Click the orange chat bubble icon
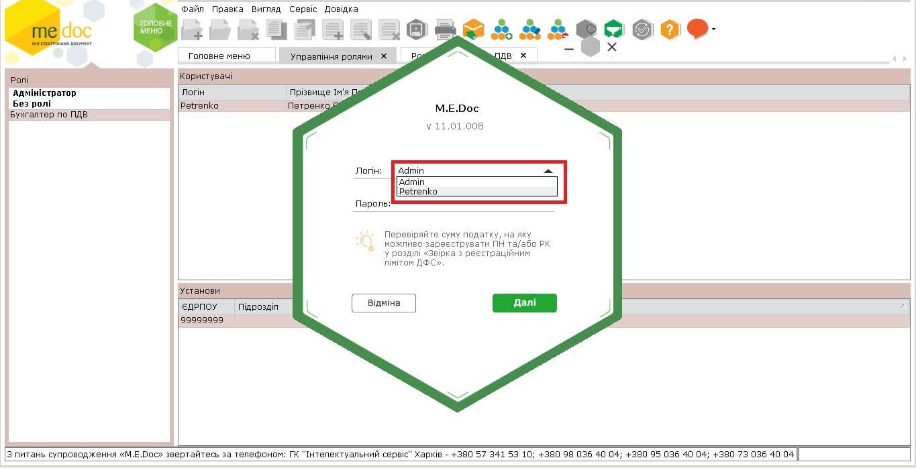916x468 pixels. point(698,29)
